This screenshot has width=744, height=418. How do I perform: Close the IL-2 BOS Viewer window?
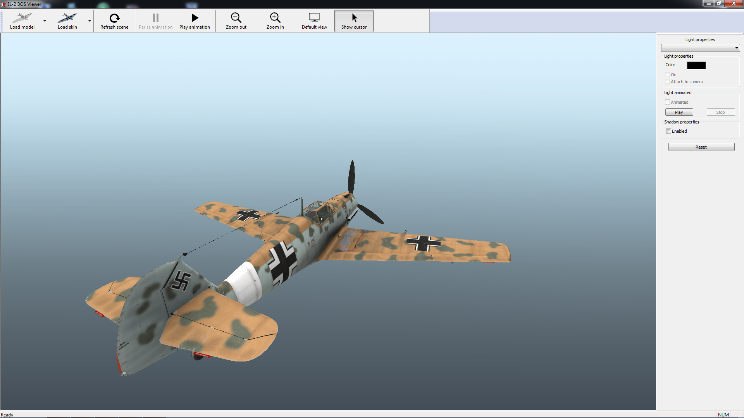pyautogui.click(x=733, y=3)
